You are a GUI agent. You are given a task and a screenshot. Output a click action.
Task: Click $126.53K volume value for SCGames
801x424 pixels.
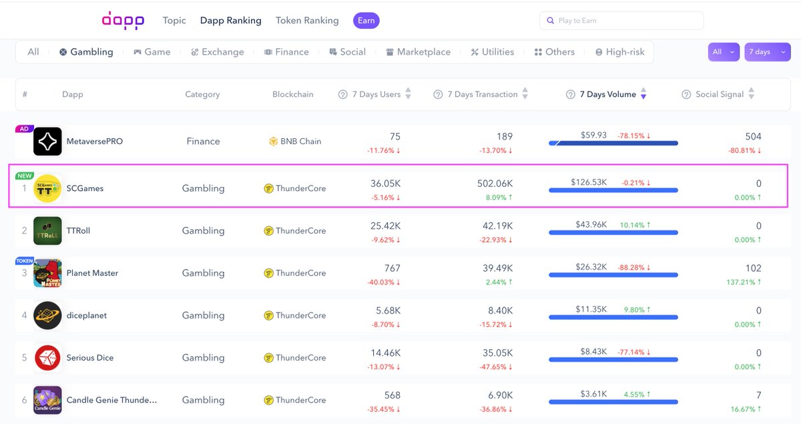tap(589, 182)
